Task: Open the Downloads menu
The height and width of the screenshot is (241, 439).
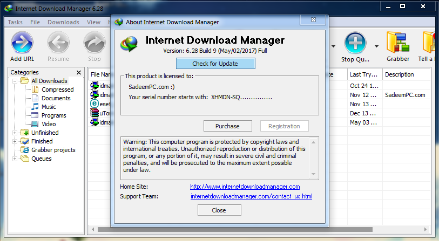Action: point(63,22)
